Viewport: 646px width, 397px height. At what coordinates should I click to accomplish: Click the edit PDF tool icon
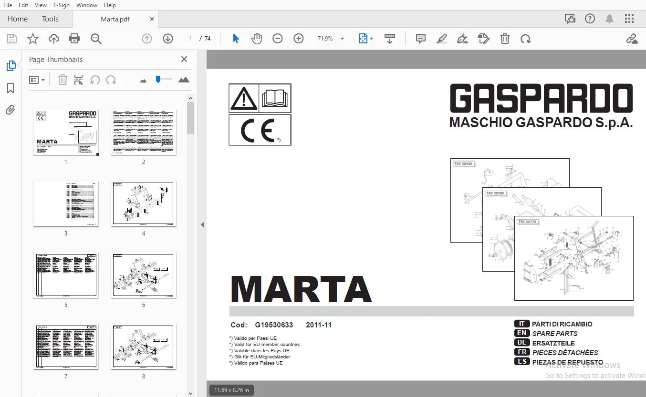click(x=484, y=39)
